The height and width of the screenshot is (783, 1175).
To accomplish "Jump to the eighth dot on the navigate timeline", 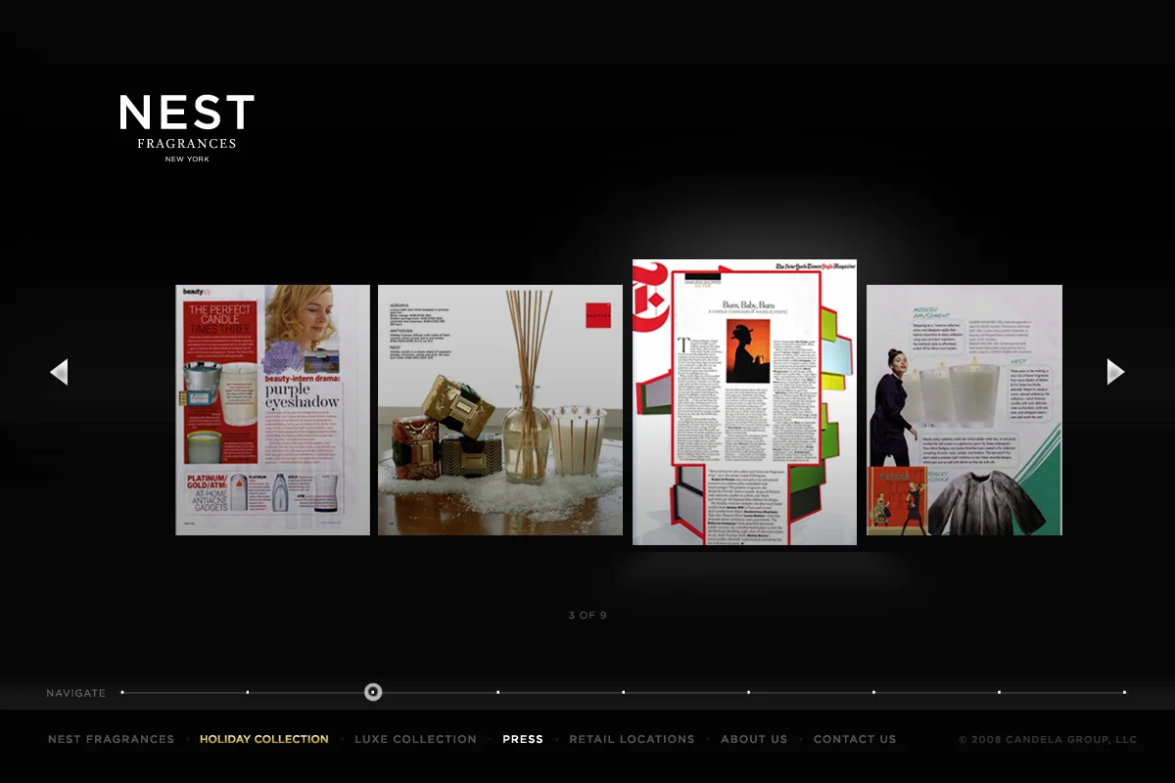I will tap(1000, 692).
